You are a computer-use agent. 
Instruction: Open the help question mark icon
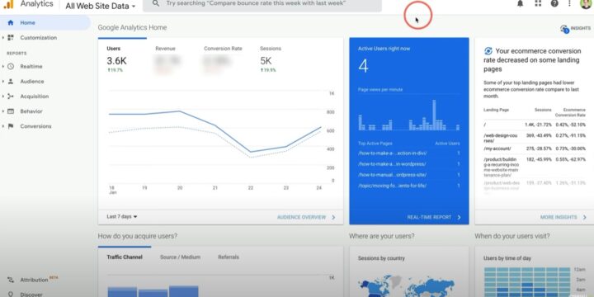pos(554,4)
